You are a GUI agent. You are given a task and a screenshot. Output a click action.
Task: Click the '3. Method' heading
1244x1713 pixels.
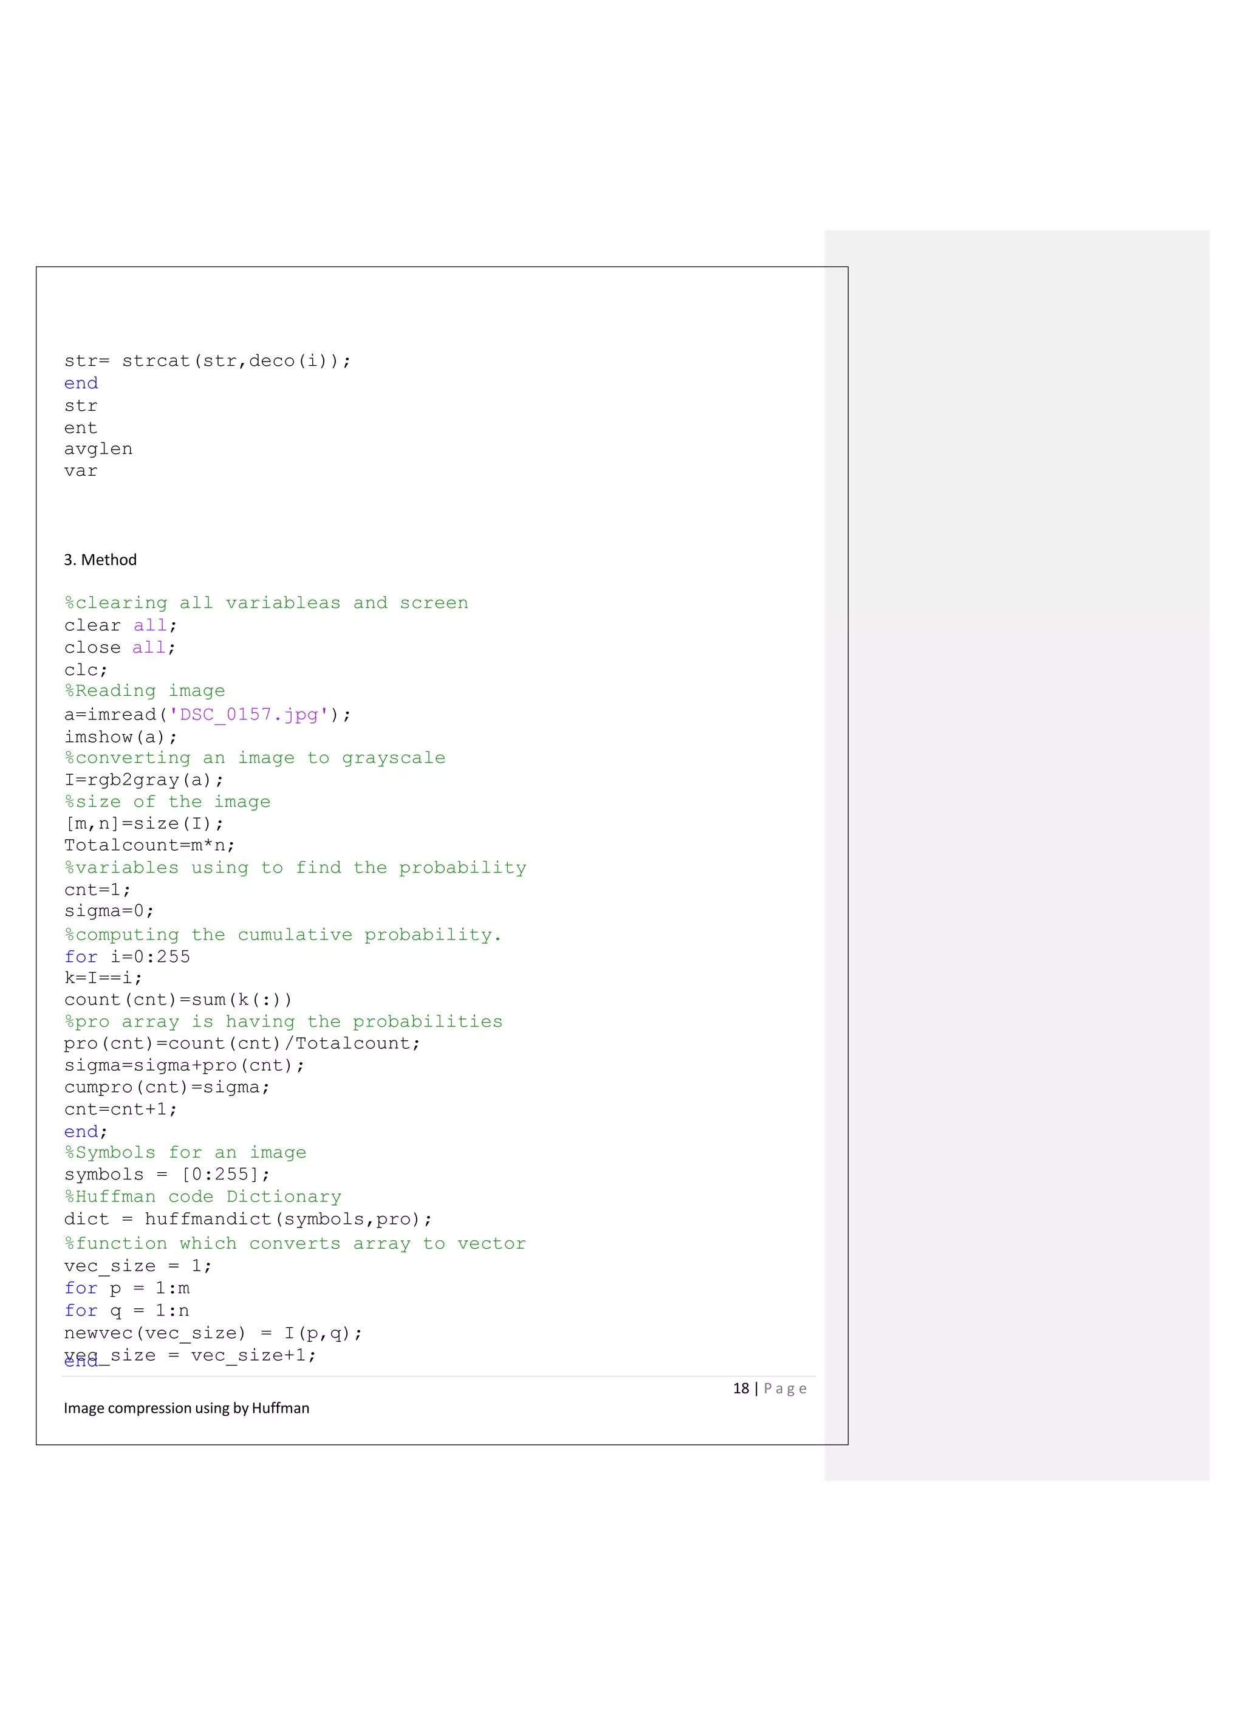pyautogui.click(x=100, y=560)
